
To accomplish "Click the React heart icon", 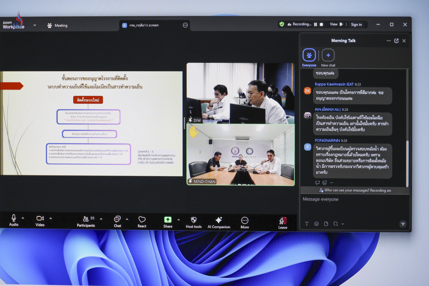I will tap(142, 222).
